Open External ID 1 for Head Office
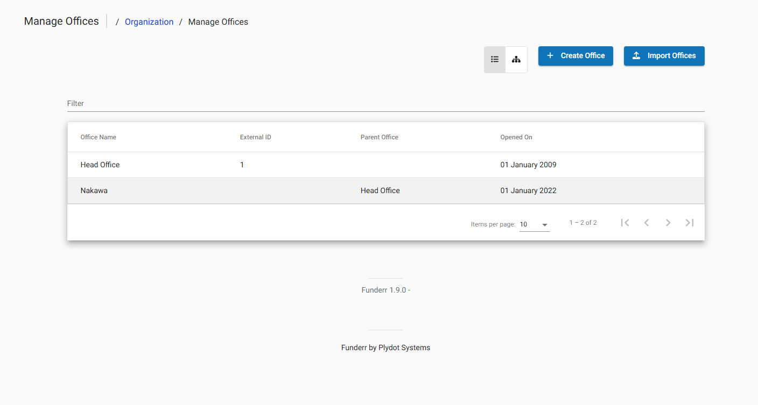758x405 pixels. tap(242, 165)
